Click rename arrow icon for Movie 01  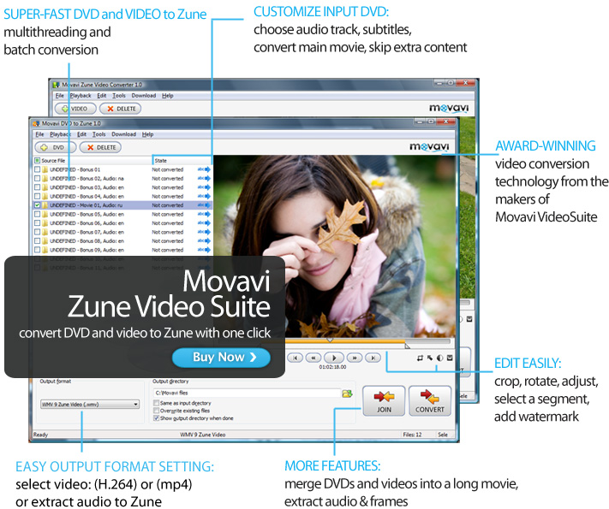coord(205,205)
